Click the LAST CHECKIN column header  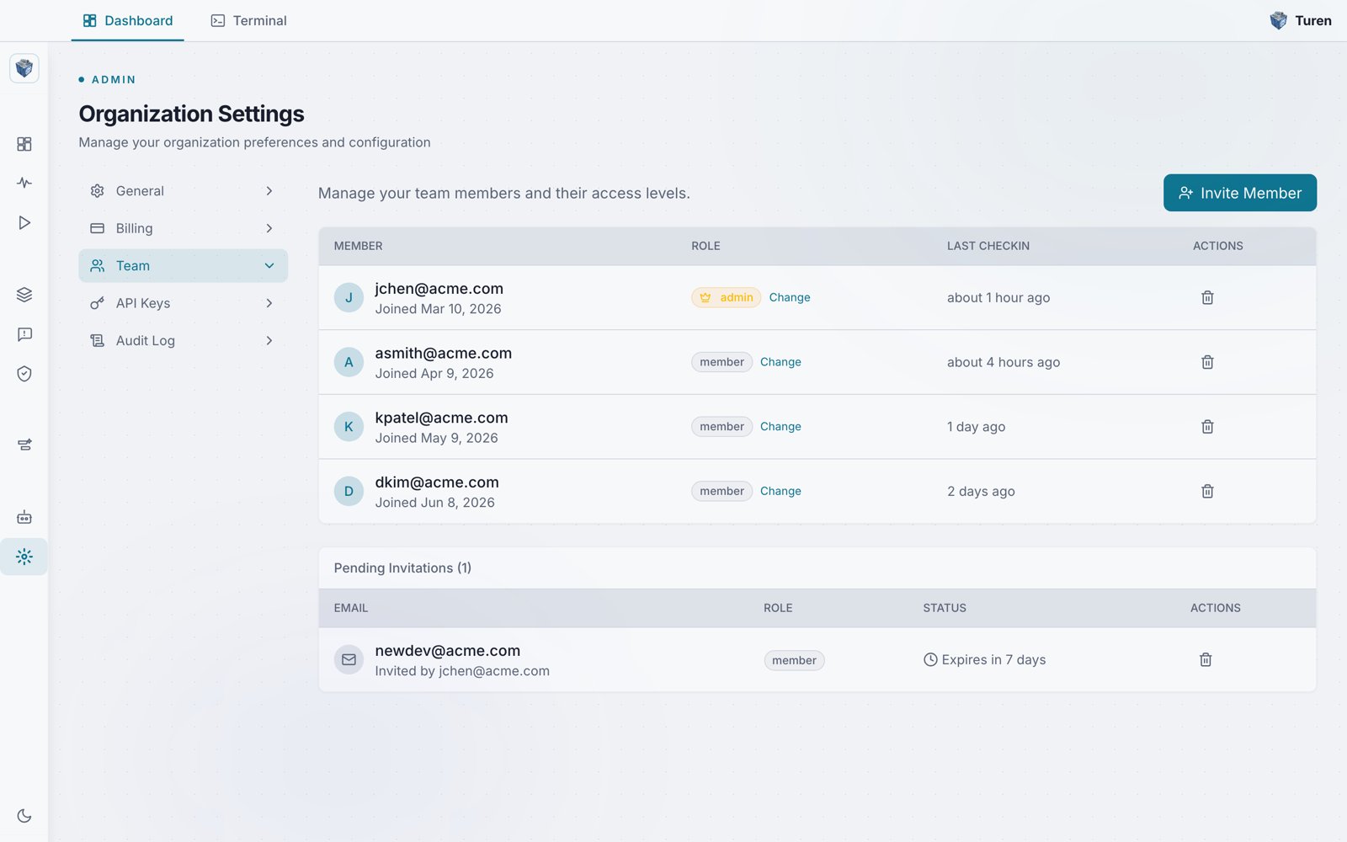tap(988, 246)
